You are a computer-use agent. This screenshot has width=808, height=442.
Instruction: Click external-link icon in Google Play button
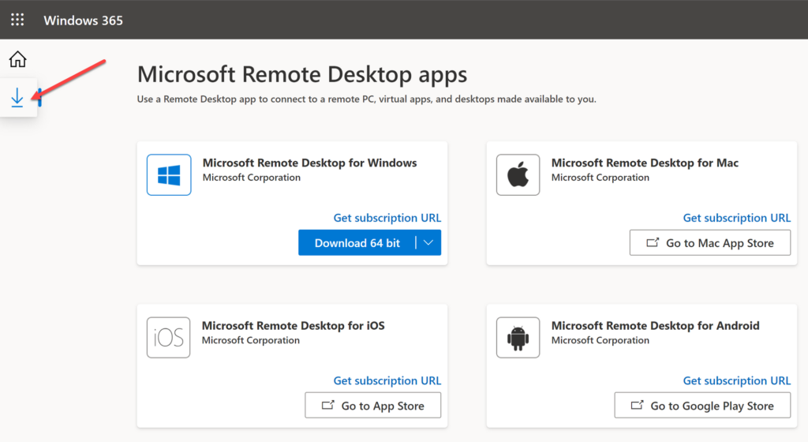[637, 406]
